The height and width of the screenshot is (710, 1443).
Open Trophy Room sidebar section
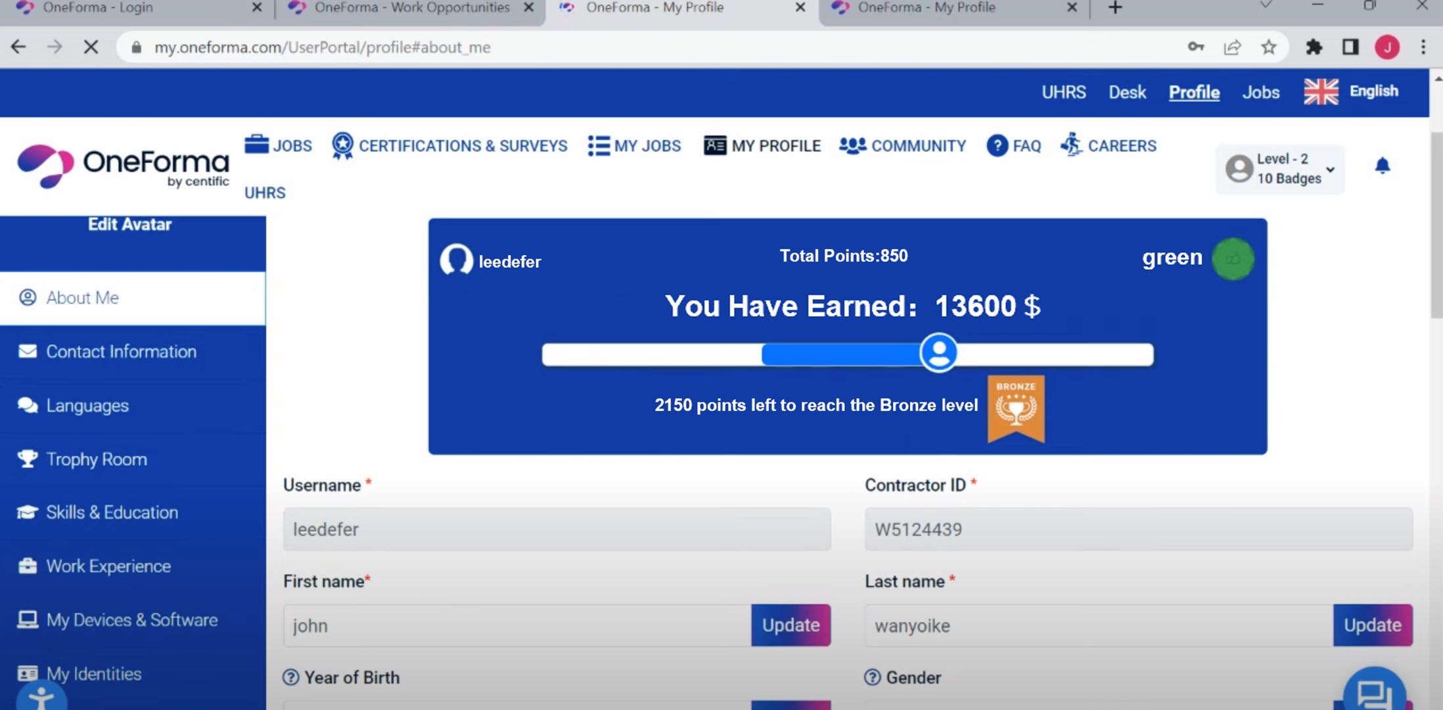point(133,459)
